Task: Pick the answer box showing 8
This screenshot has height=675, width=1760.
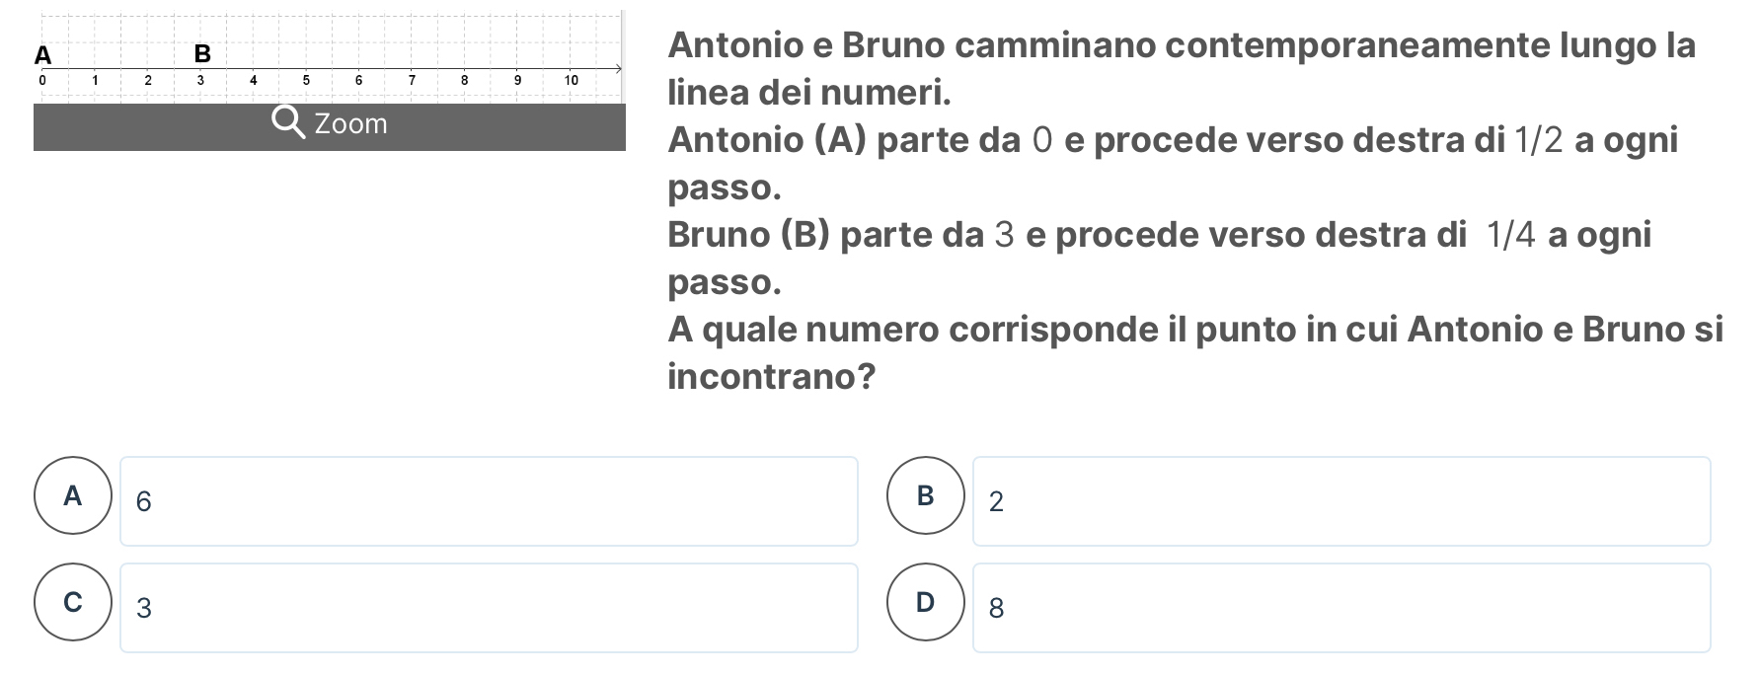Action: (x=1340, y=608)
